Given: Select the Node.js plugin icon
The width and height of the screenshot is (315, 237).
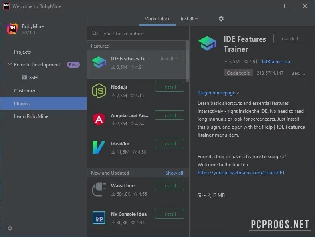Looking at the screenshot, I should (x=99, y=91).
